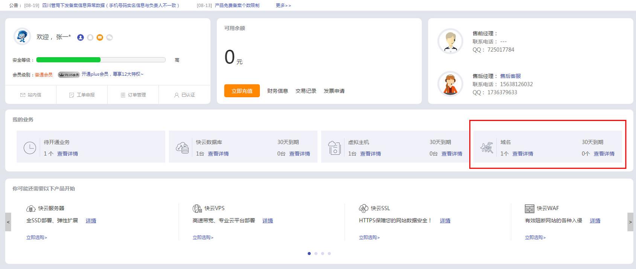Screen dimensions: 636x269
Task: Open 交易记录 transaction records link
Action: pyautogui.click(x=306, y=91)
